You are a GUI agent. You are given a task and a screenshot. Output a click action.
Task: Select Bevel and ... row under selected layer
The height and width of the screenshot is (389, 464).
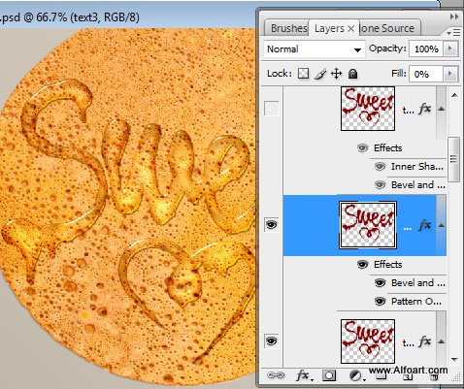point(418,283)
